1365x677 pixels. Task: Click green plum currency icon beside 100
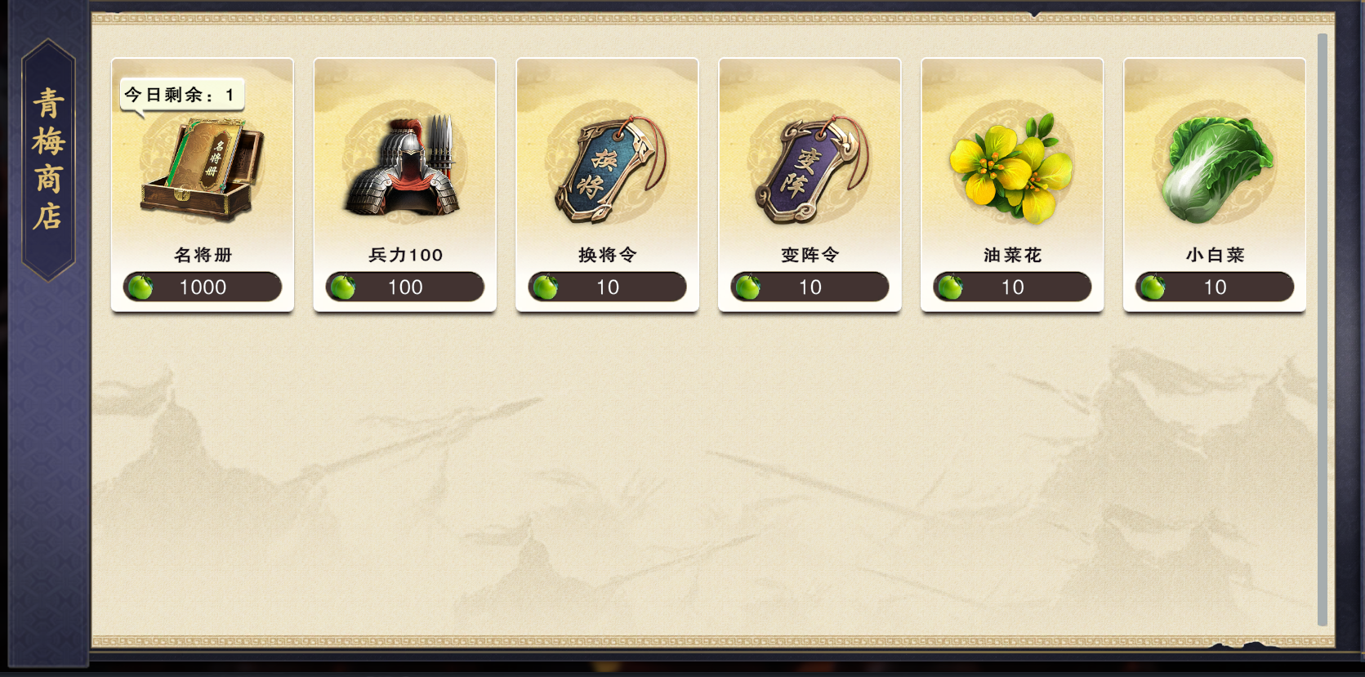click(343, 287)
